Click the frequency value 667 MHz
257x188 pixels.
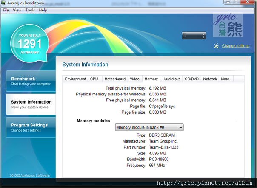157,165
